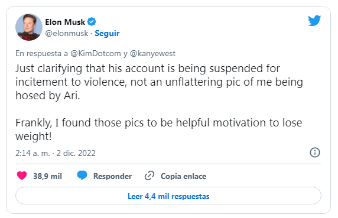Viewport: 338px width, 218px height.
Task: Visit the @elonmusk handle link
Action: tap(67, 34)
